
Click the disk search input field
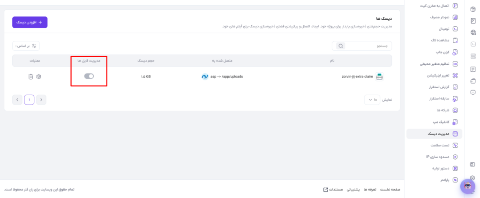(x=362, y=46)
